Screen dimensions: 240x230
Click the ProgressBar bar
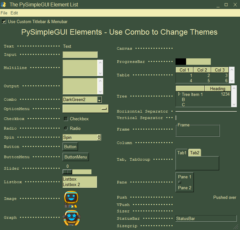193,62
